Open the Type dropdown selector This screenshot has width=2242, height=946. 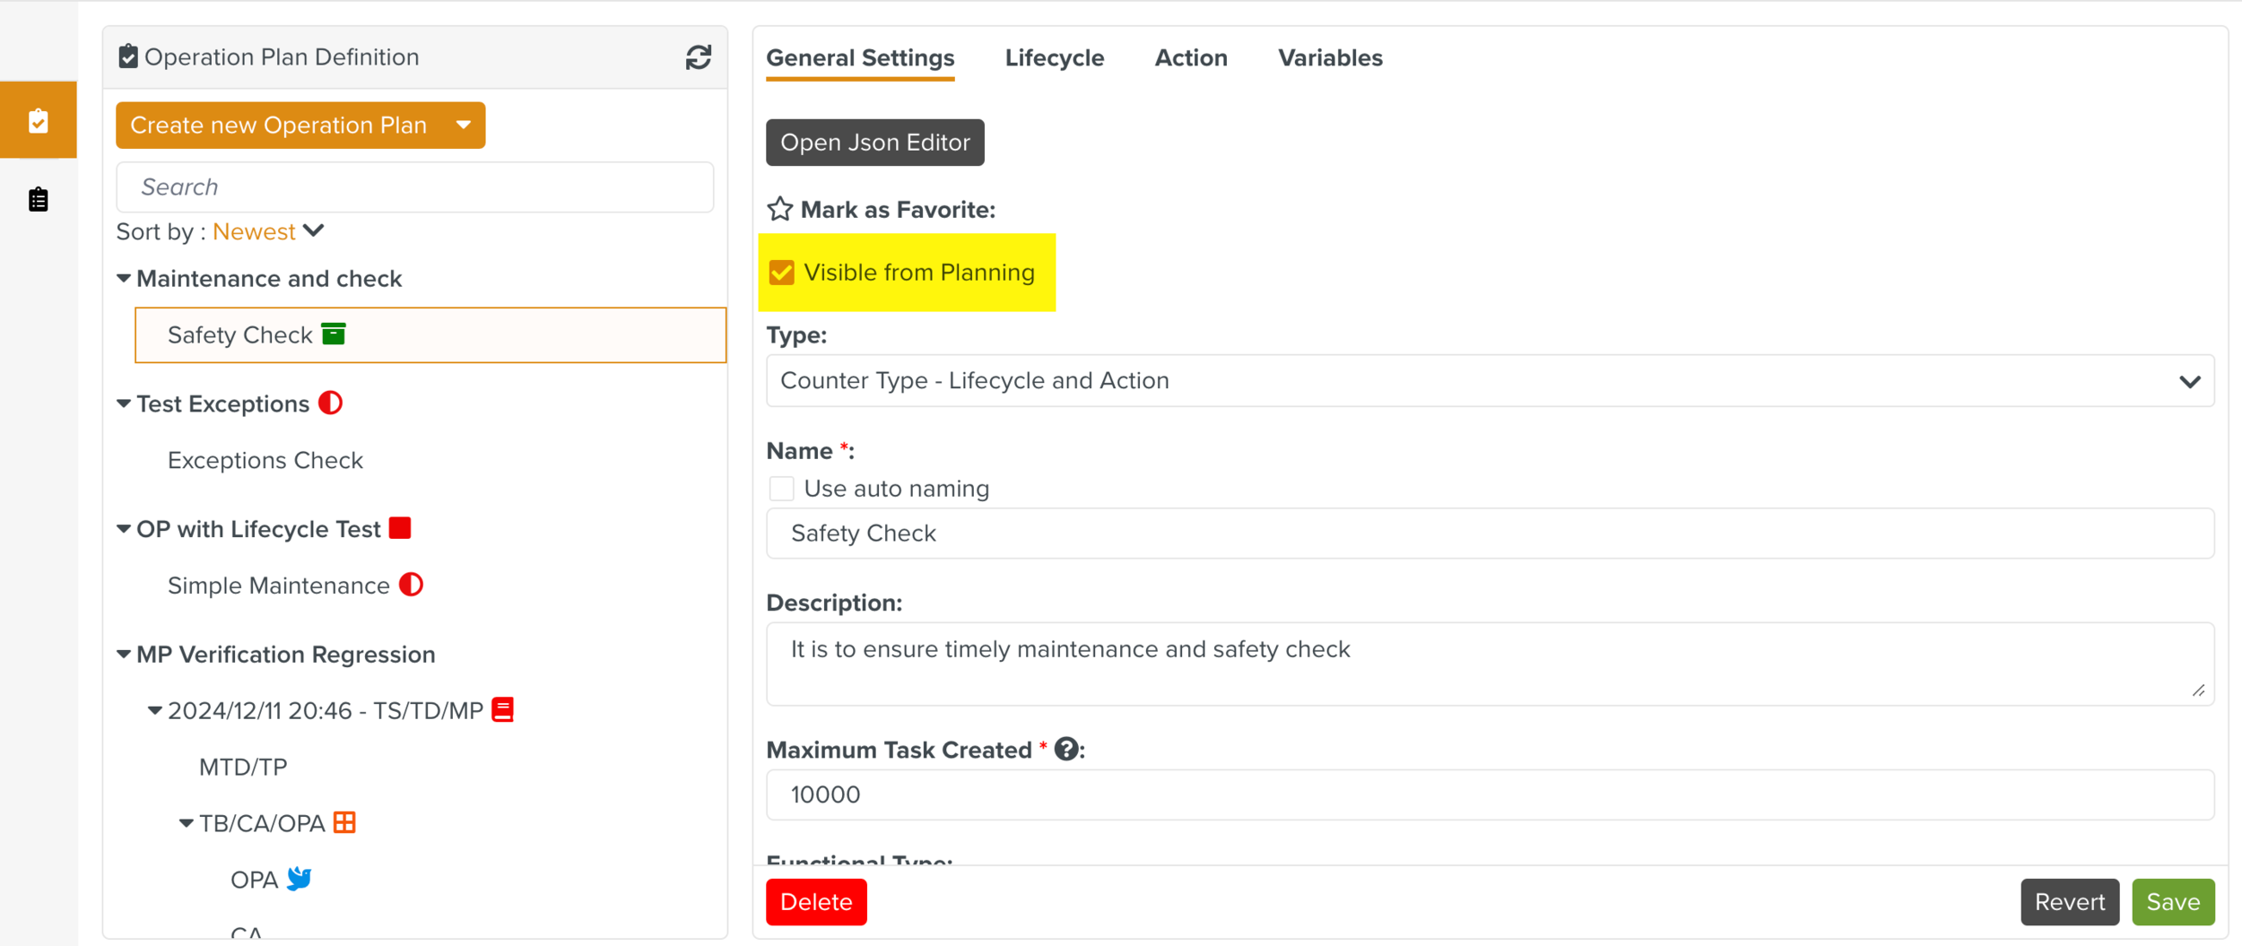tap(1489, 381)
